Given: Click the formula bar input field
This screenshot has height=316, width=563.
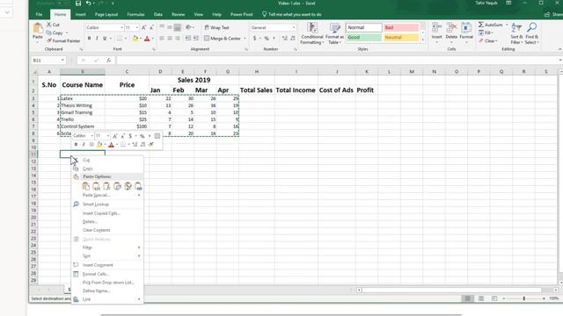Looking at the screenshot, I should click(x=338, y=61).
